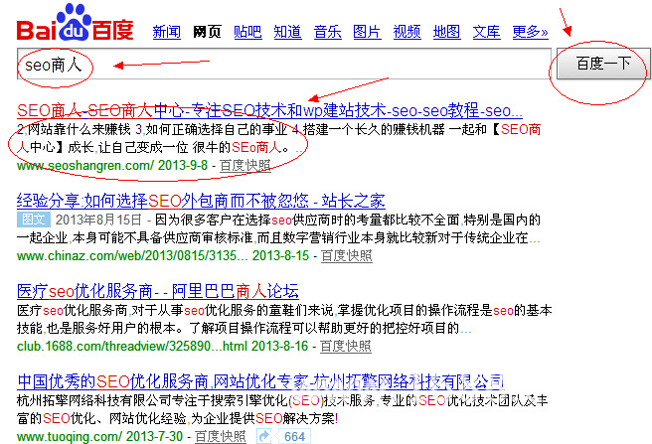Click the 664 share count
This screenshot has height=444, width=652.
[x=294, y=436]
